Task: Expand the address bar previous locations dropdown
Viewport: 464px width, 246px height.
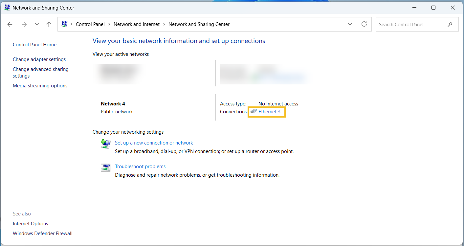Action: (350, 24)
